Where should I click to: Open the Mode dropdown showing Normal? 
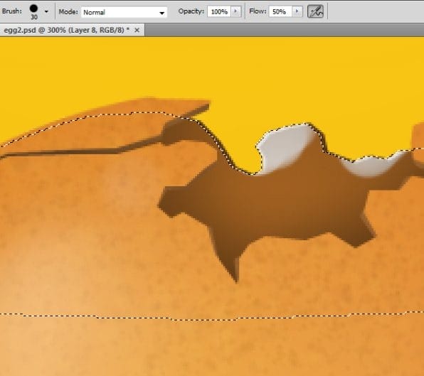tap(124, 12)
